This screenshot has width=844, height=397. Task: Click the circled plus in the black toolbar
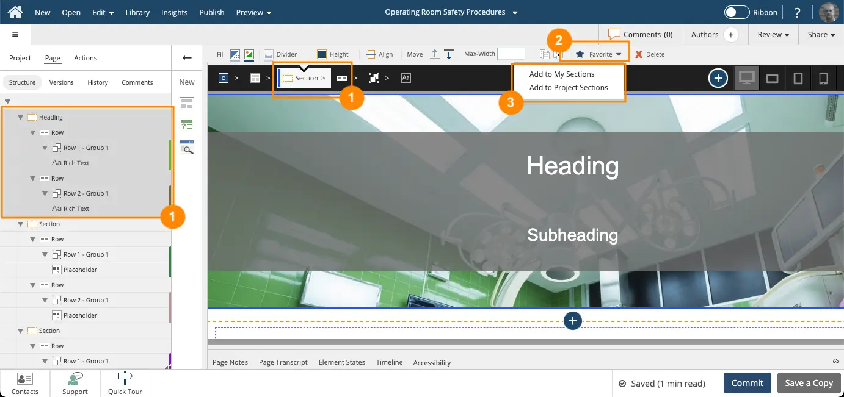718,78
